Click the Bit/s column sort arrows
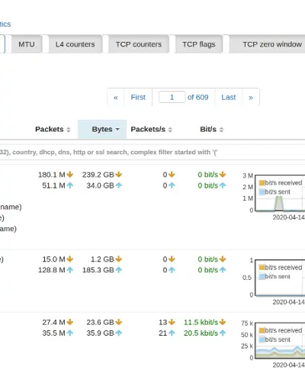 point(221,130)
